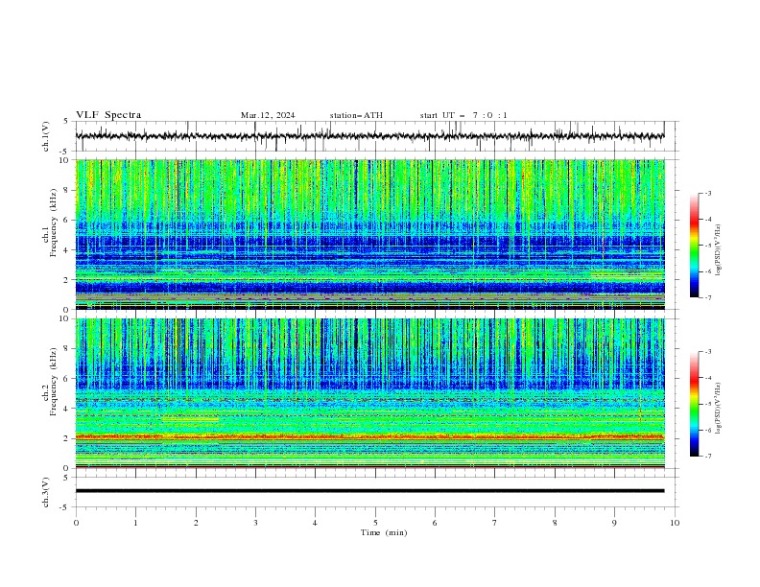
Task: Click the "10" minute tick on time axis
Action: click(x=675, y=523)
